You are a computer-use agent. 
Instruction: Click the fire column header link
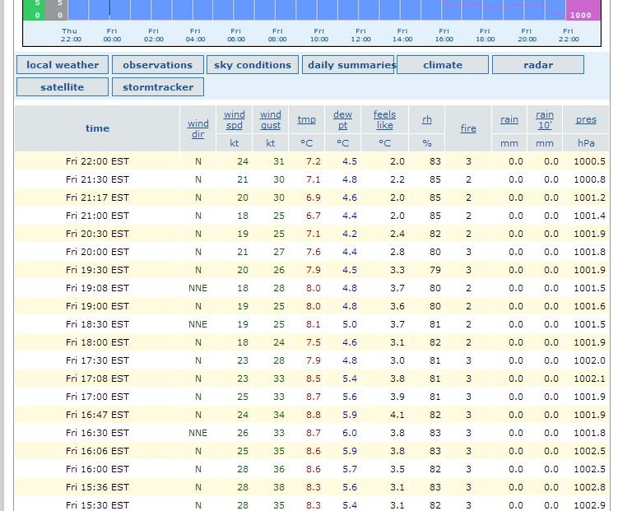(x=468, y=128)
